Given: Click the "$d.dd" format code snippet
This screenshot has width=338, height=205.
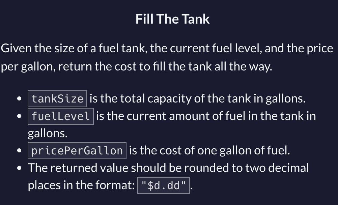Looking at the screenshot, I should 164,185.
